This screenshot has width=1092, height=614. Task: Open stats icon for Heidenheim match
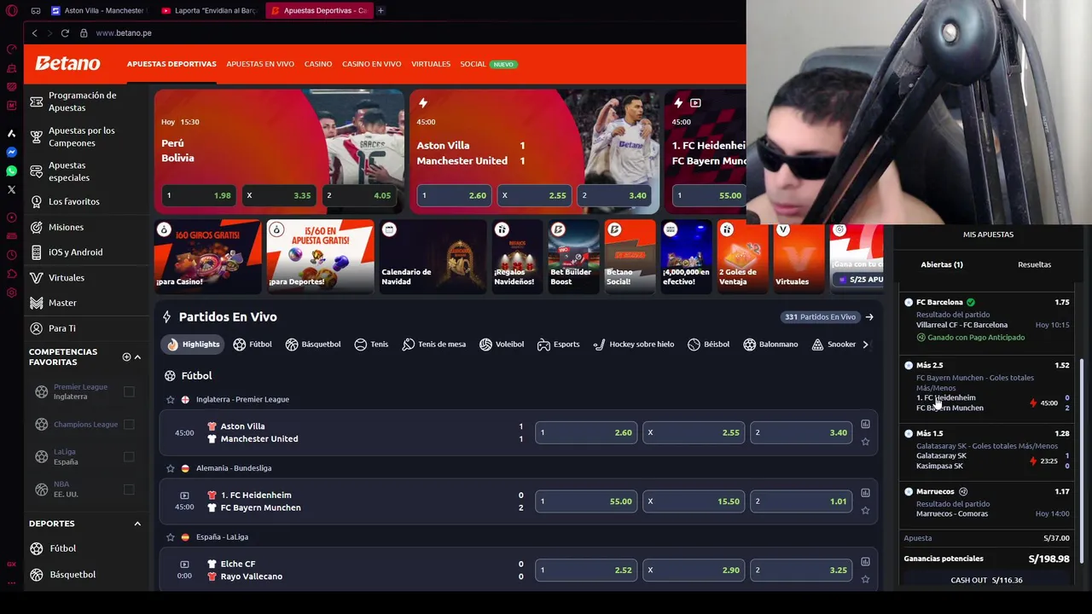[x=865, y=493]
